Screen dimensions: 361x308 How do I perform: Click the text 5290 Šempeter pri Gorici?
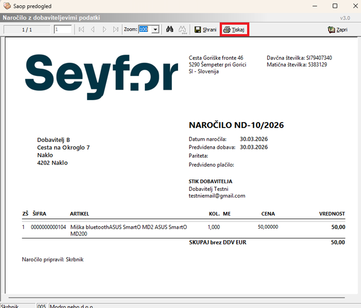[217, 65]
